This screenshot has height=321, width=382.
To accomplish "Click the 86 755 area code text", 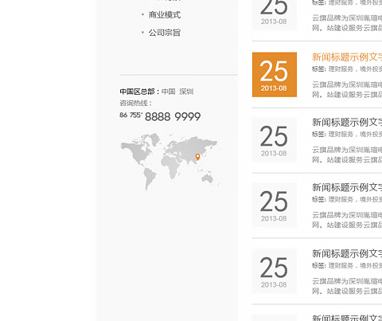I will pos(131,115).
